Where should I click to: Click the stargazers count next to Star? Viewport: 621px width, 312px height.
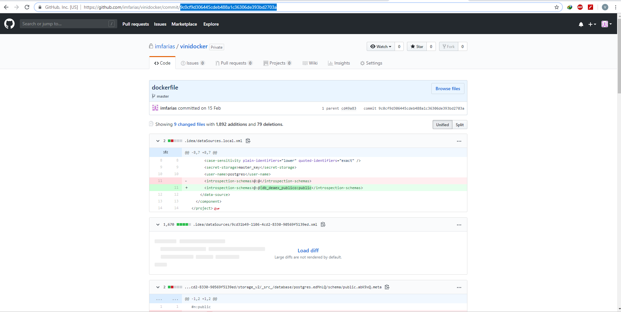431,46
